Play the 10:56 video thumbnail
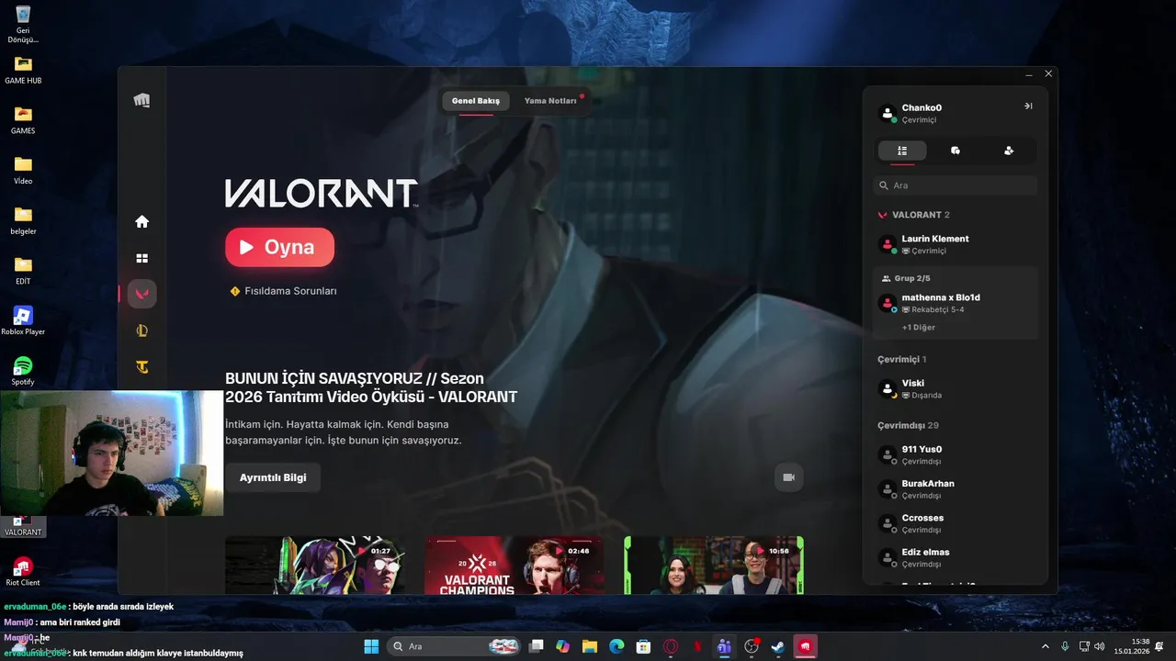The height and width of the screenshot is (661, 1176). tap(714, 565)
